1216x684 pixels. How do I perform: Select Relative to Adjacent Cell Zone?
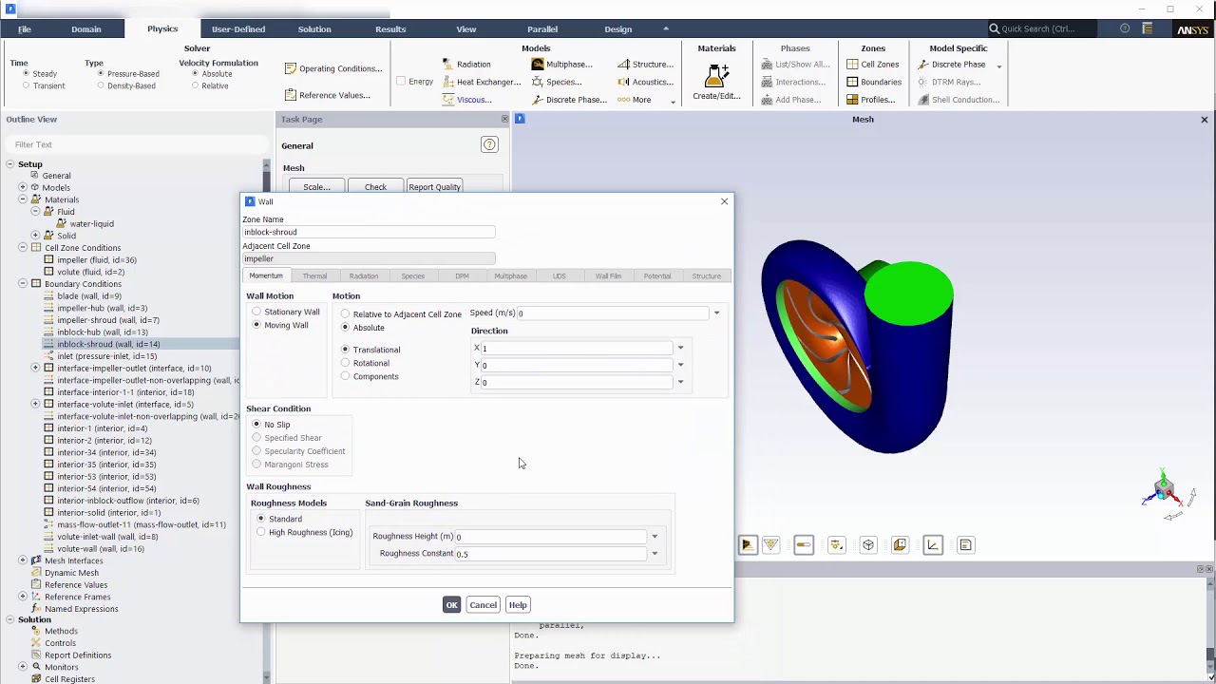coord(401,314)
